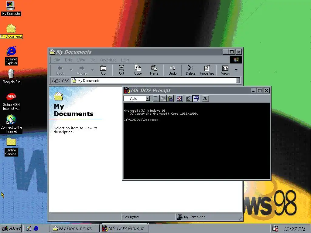Expand the Views dropdown arrow

pos(236,70)
